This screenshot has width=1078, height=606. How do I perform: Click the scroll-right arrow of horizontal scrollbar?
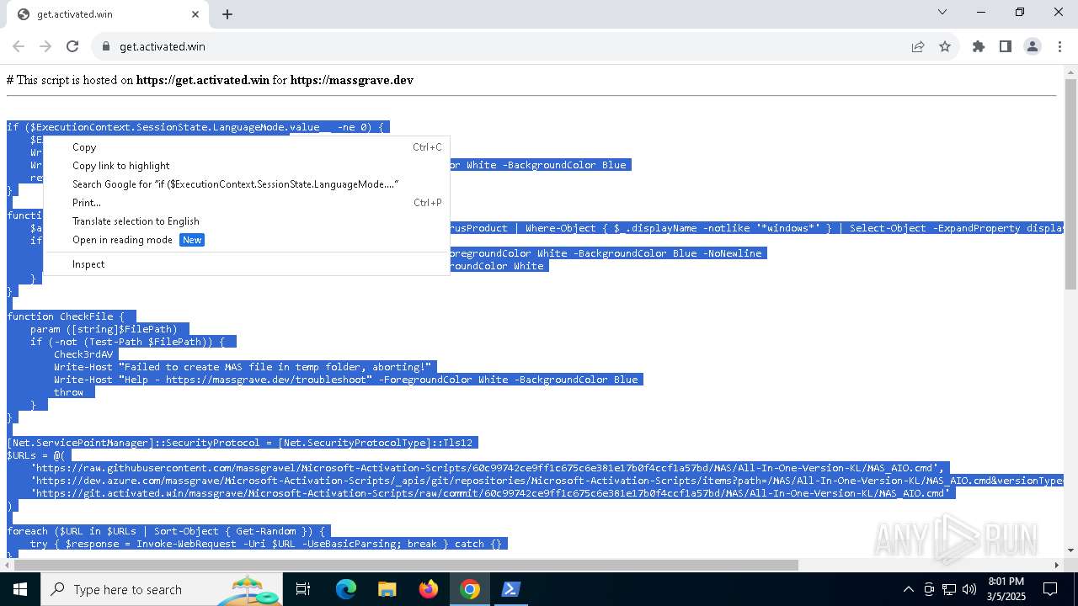[1056, 565]
